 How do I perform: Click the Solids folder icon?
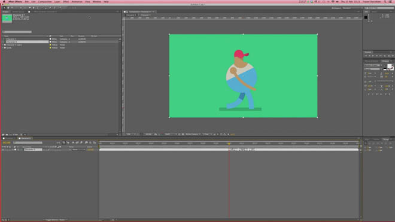coord(5,48)
